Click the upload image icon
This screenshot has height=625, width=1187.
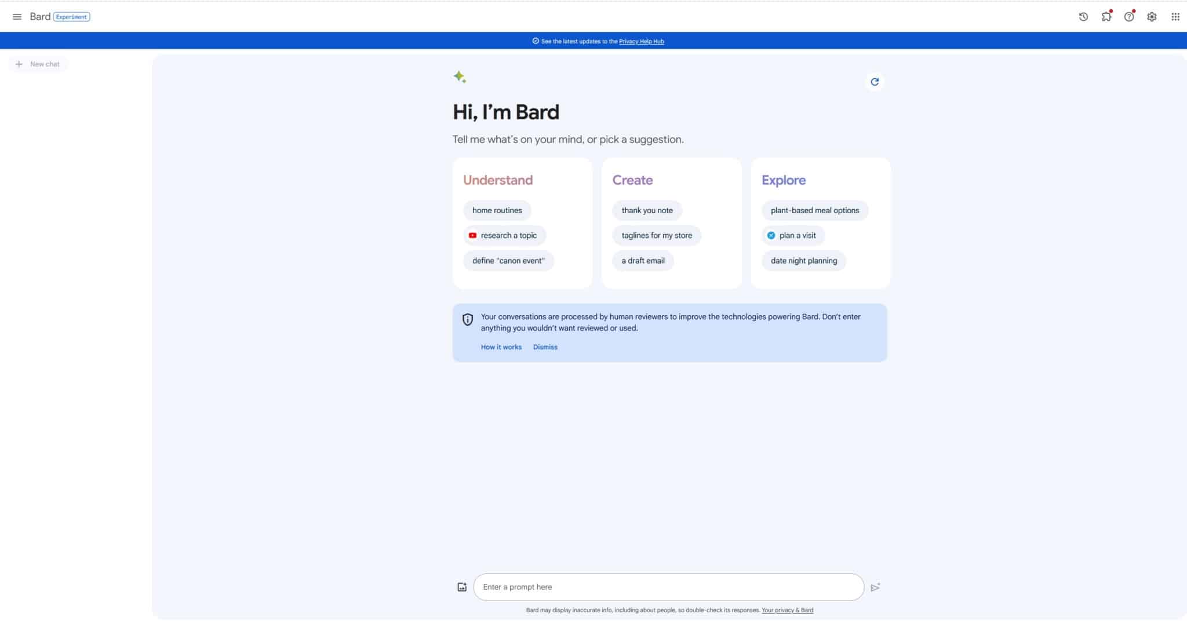click(x=462, y=587)
